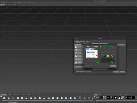
Task: Toggle Welcome window bottom-left movies checkbox
Action: pyautogui.click(x=75, y=72)
